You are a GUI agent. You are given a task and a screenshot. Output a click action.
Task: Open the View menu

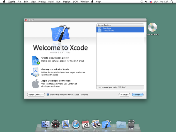coord(33,2)
